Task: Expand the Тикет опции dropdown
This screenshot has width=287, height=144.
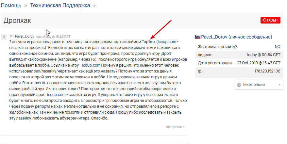Action: coord(259,85)
